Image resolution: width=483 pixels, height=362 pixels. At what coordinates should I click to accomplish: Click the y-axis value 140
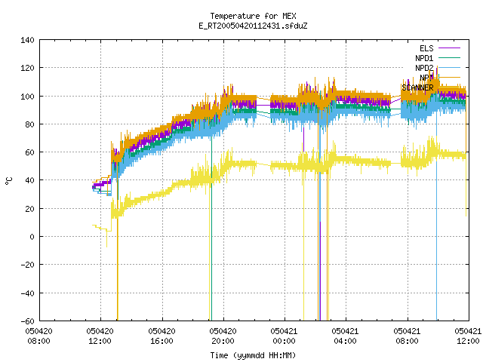tap(27, 40)
